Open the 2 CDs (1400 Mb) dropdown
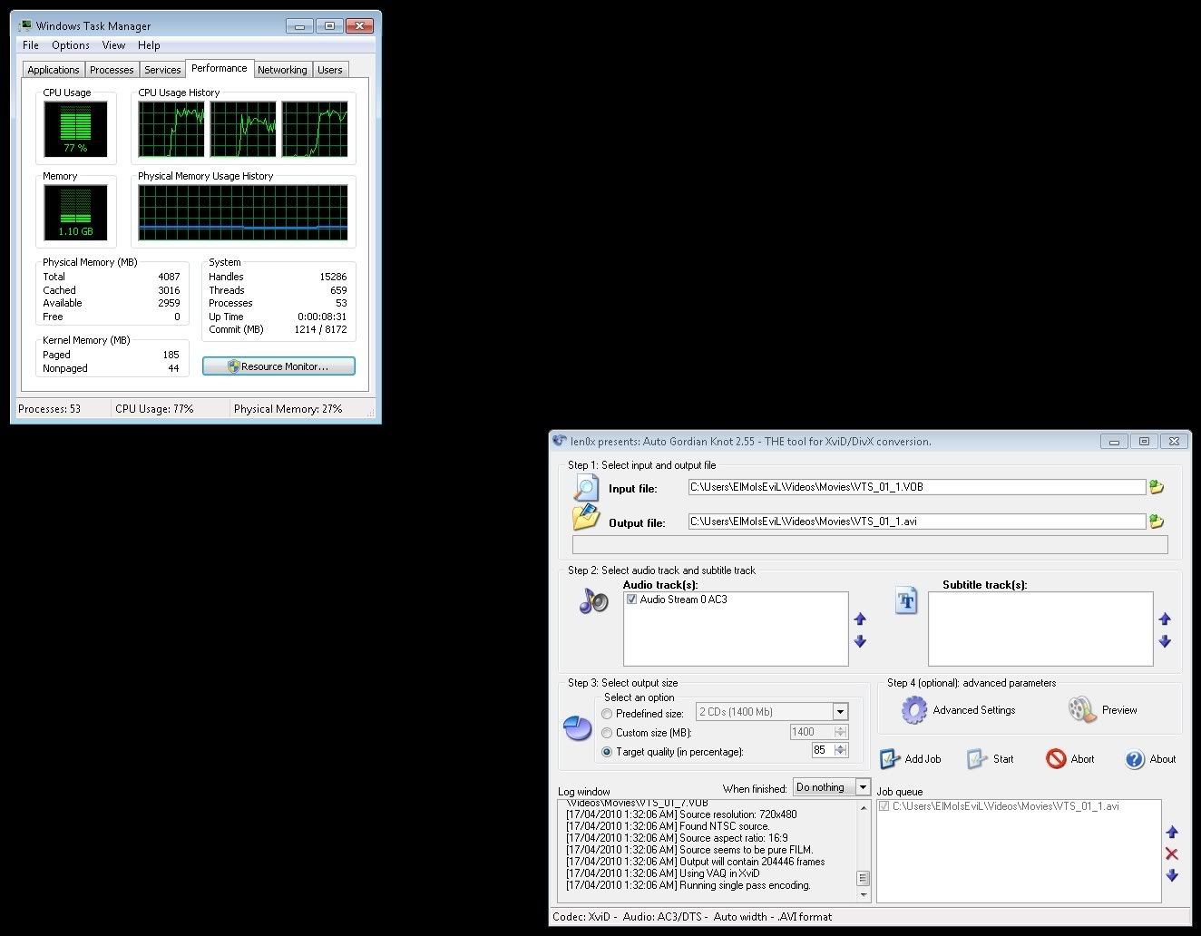Image resolution: width=1201 pixels, height=936 pixels. pyautogui.click(x=840, y=712)
